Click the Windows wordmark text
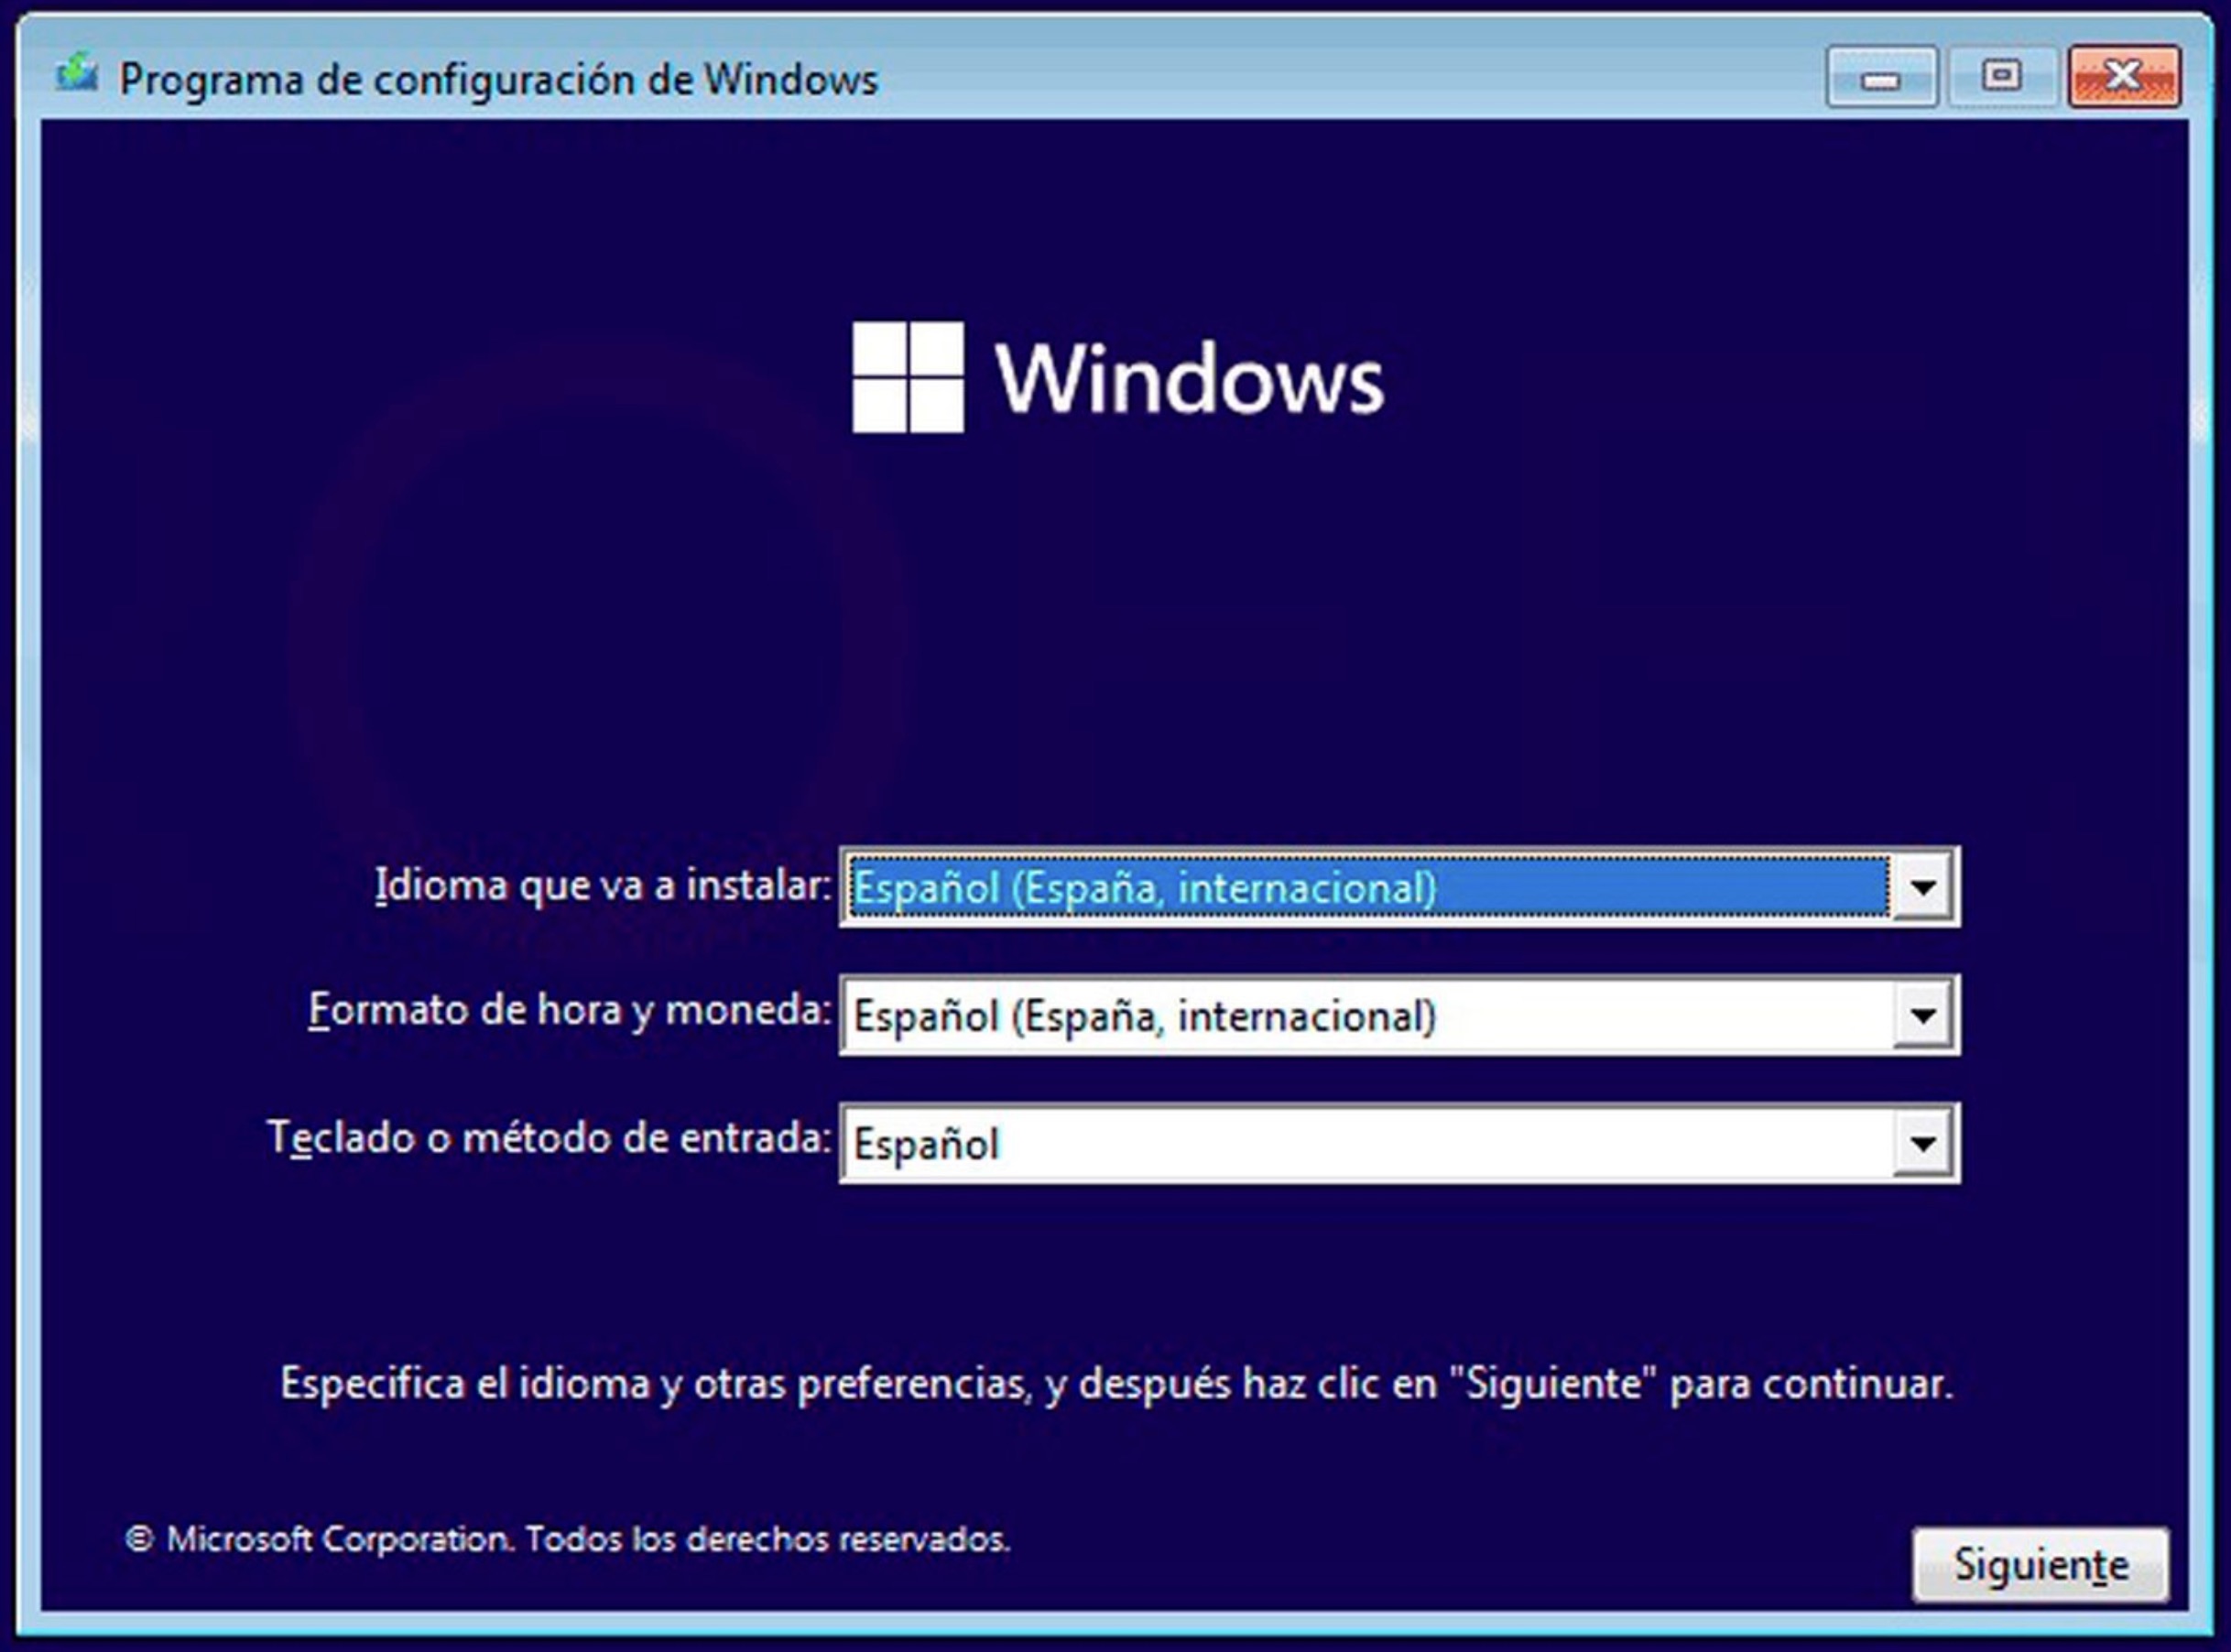Image resolution: width=2231 pixels, height=1652 pixels. coord(1188,379)
